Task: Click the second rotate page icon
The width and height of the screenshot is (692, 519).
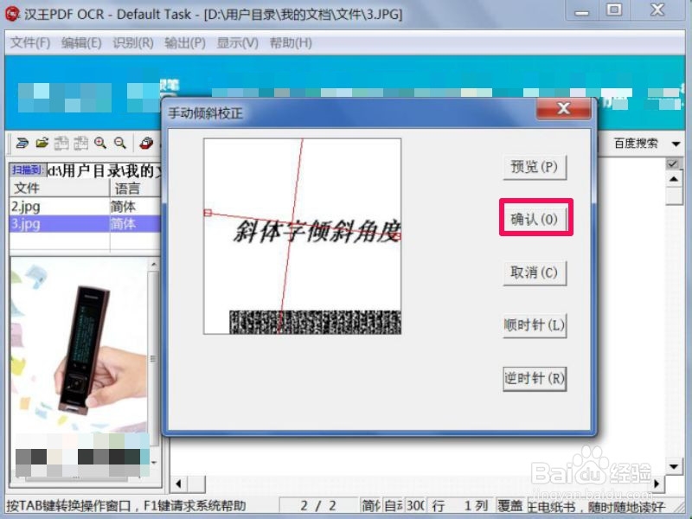Action: 80,143
